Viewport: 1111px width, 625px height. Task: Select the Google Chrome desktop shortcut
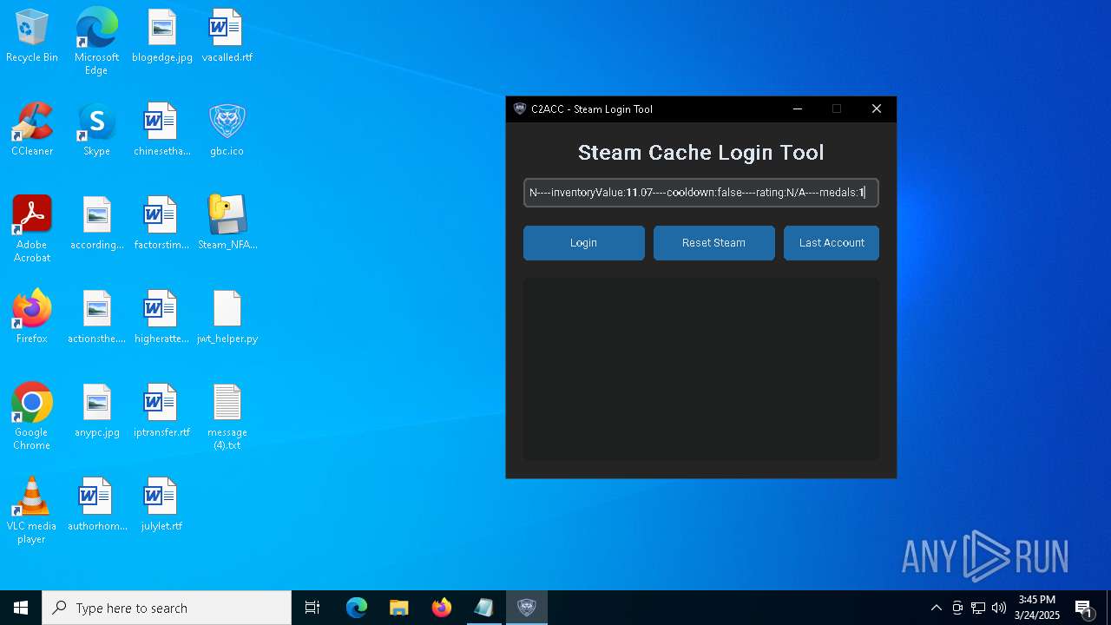pyautogui.click(x=32, y=417)
